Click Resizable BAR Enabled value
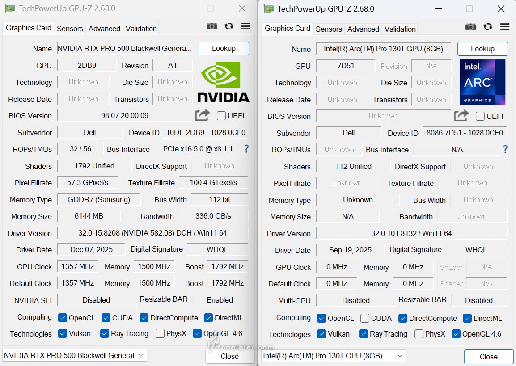The width and height of the screenshot is (516, 366). 220,299
